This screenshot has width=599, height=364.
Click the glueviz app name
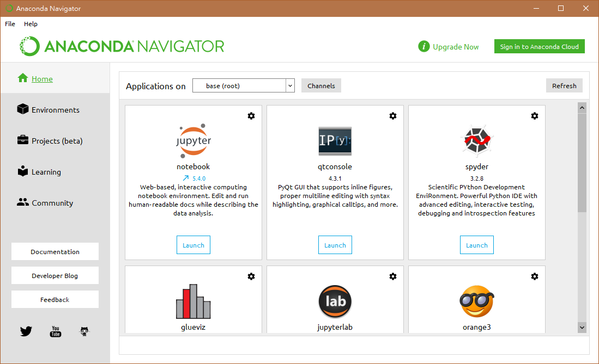click(193, 328)
